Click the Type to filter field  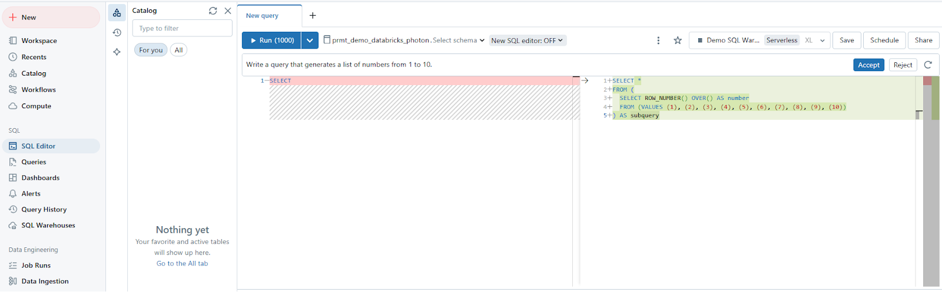pyautogui.click(x=183, y=28)
